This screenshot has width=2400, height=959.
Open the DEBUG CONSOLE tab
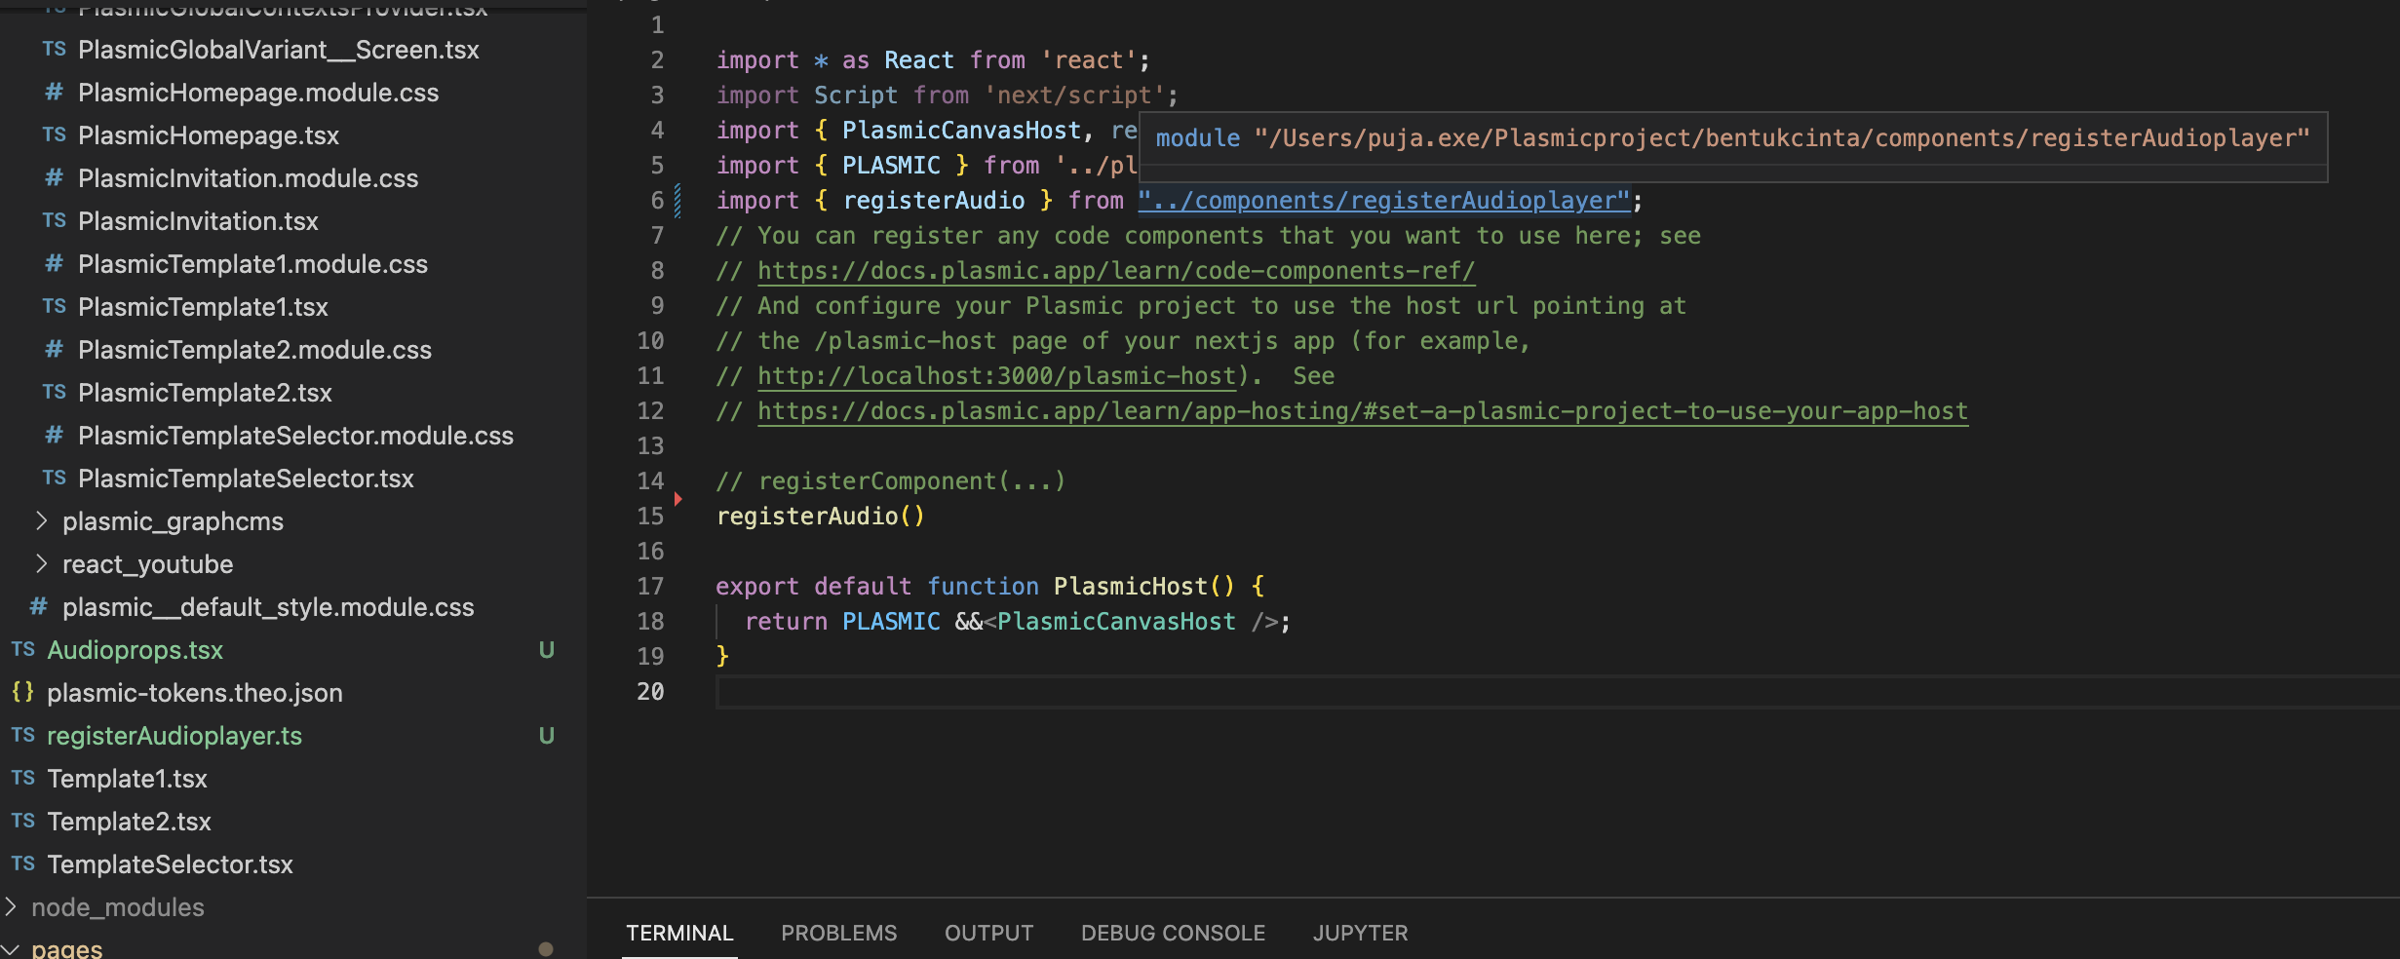click(x=1172, y=933)
